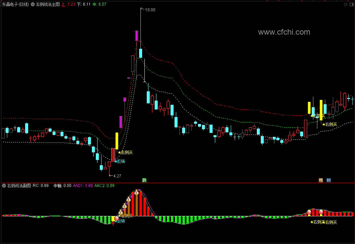Click the second-highest money bag icon in sub-chart
Image resolution: width=355 pixels, height=244 pixels.
(x=129, y=199)
